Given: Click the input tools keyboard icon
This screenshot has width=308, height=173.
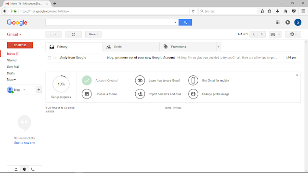Looking at the screenshot, I should pyautogui.click(x=273, y=34).
